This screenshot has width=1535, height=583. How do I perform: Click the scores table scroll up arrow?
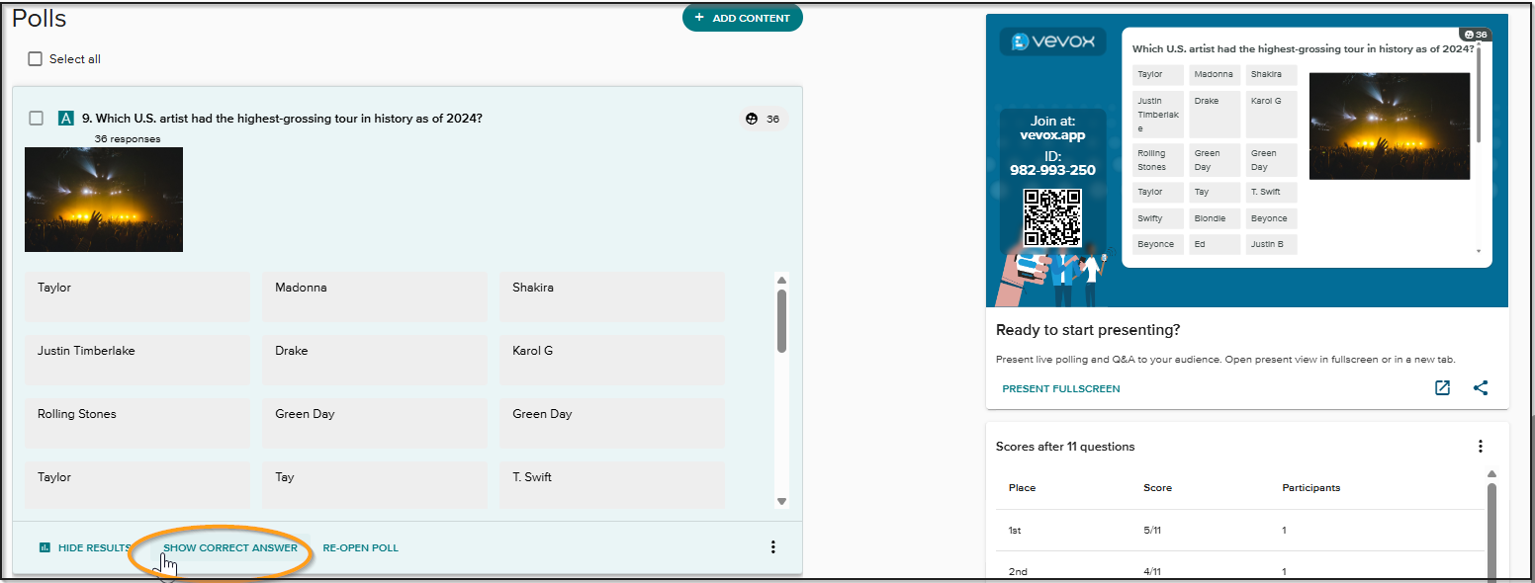tap(1492, 474)
